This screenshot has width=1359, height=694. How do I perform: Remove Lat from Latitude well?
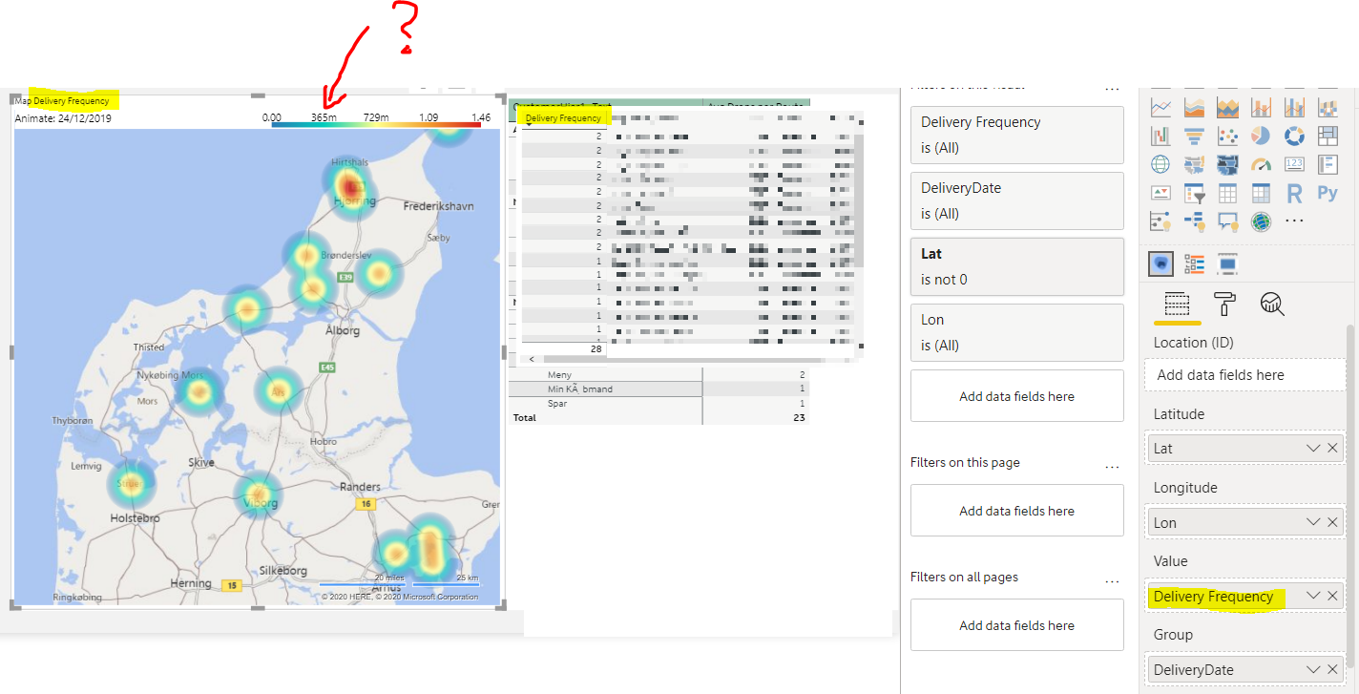(x=1332, y=448)
